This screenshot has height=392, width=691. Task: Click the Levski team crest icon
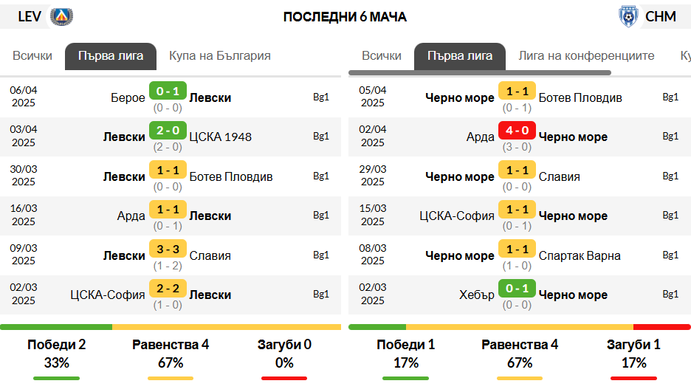pos(61,16)
